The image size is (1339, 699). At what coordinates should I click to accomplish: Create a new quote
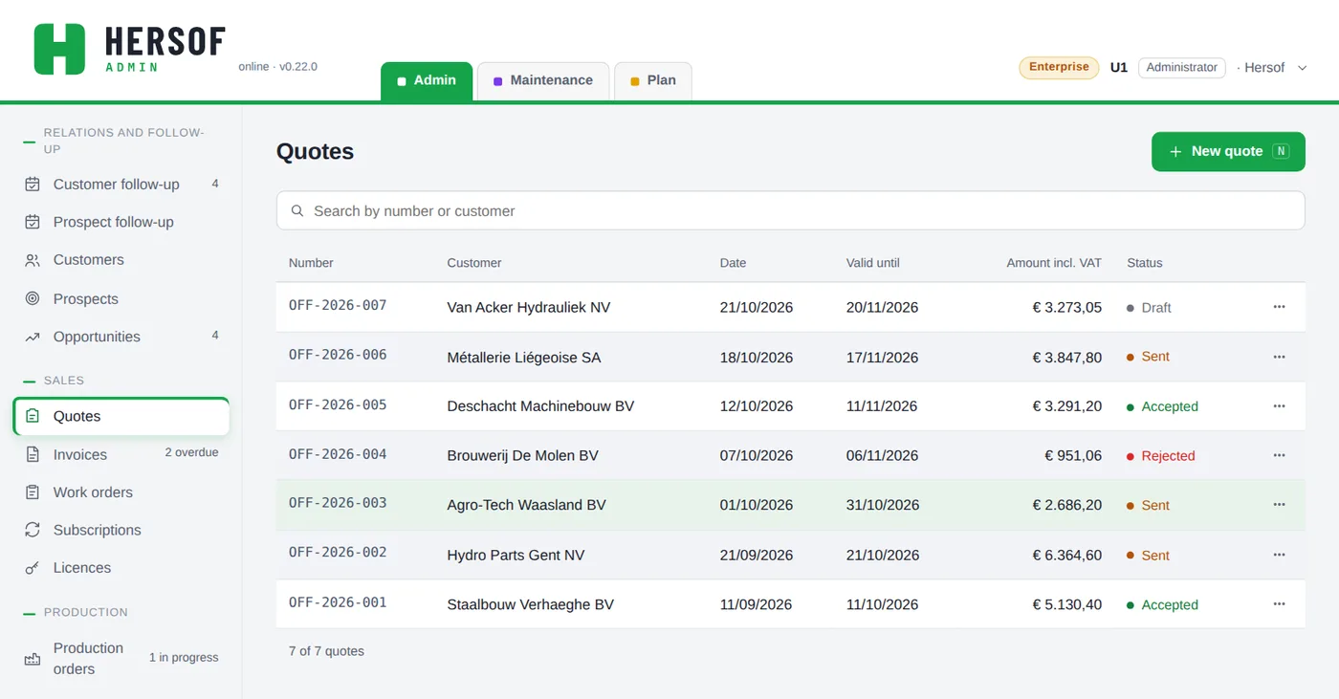point(1228,151)
